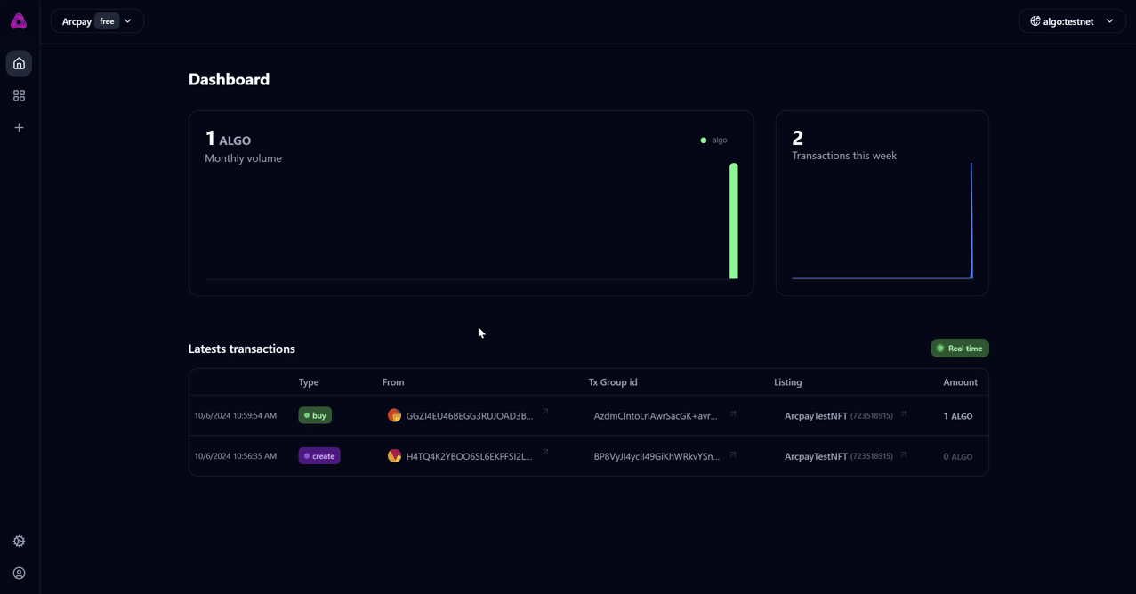Open the Home dashboard sidebar icon
The image size is (1136, 594).
(19, 64)
